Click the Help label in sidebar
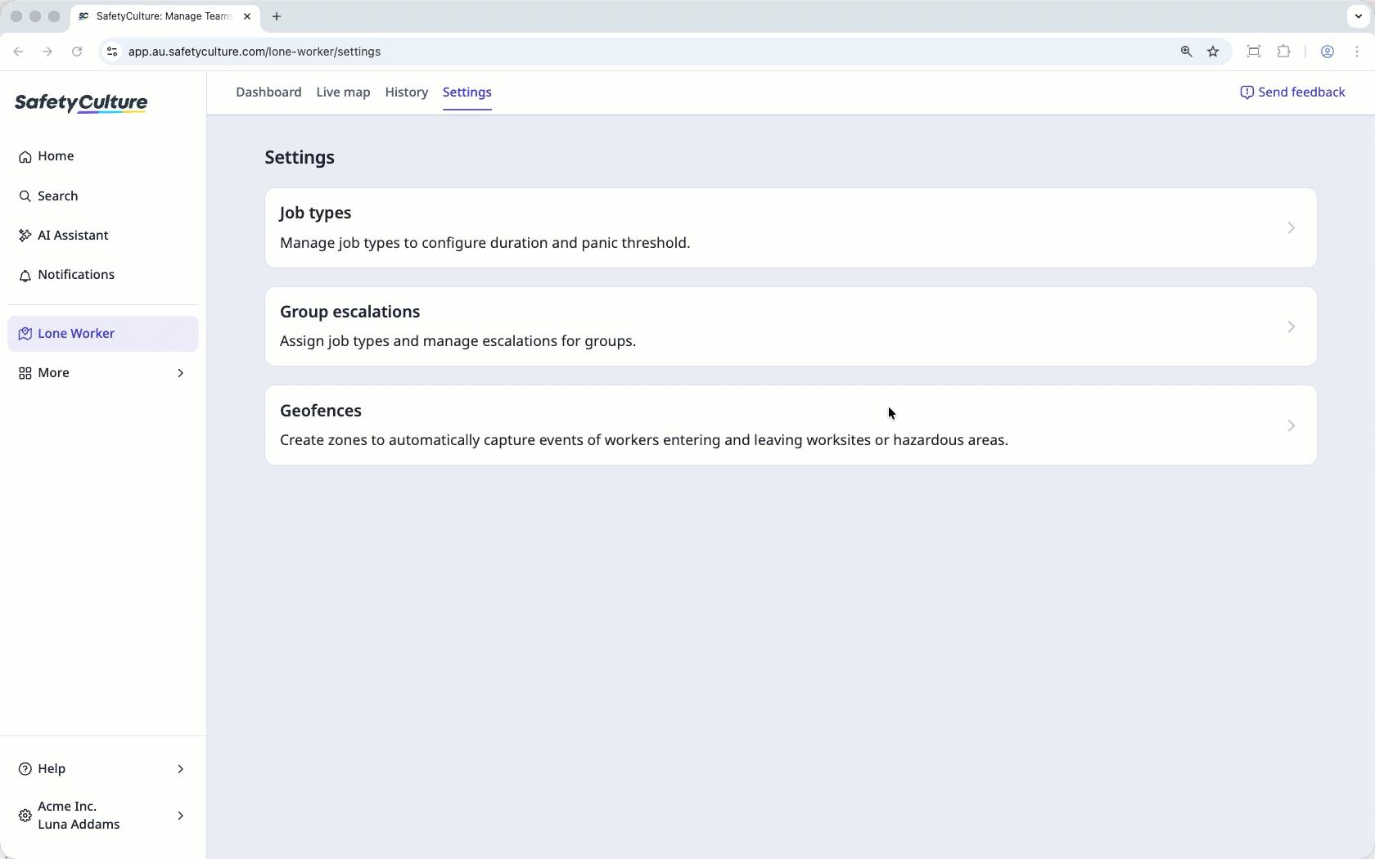1375x859 pixels. coord(52,769)
